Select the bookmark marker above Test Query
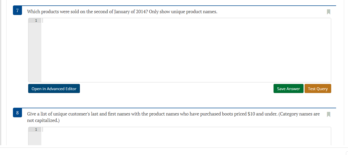The height and width of the screenshot is (155, 348). tap(329, 12)
